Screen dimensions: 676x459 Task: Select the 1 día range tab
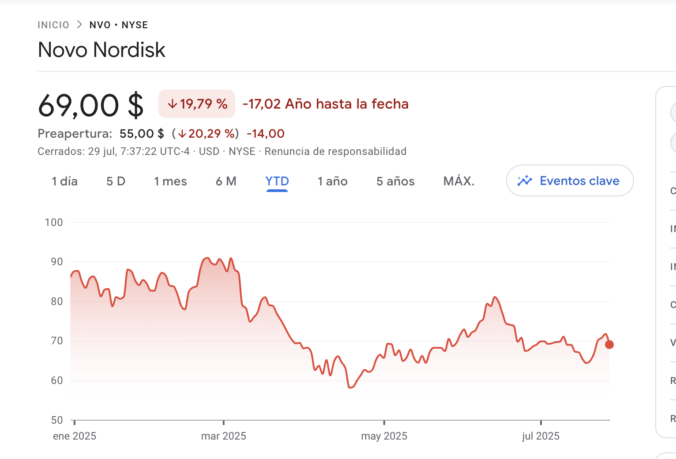click(x=64, y=181)
